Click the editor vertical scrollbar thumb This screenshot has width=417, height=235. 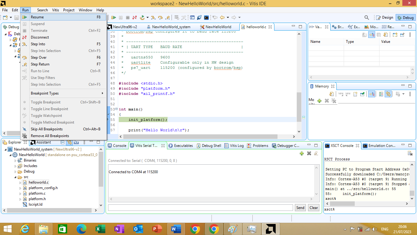299,107
